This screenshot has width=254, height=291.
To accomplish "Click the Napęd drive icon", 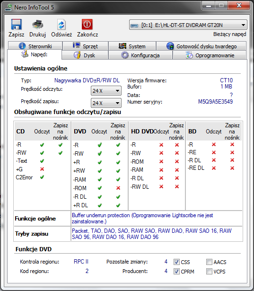I will click(x=25, y=54).
